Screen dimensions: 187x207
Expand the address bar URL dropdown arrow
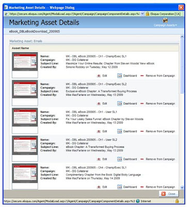pyautogui.click(x=143, y=14)
